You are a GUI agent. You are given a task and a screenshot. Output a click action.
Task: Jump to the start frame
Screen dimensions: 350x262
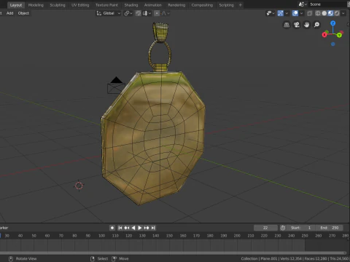tap(120, 228)
